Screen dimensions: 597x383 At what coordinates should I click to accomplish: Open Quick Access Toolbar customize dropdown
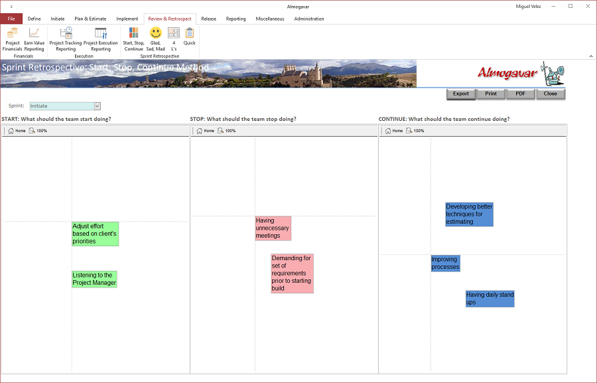pyautogui.click(x=11, y=7)
